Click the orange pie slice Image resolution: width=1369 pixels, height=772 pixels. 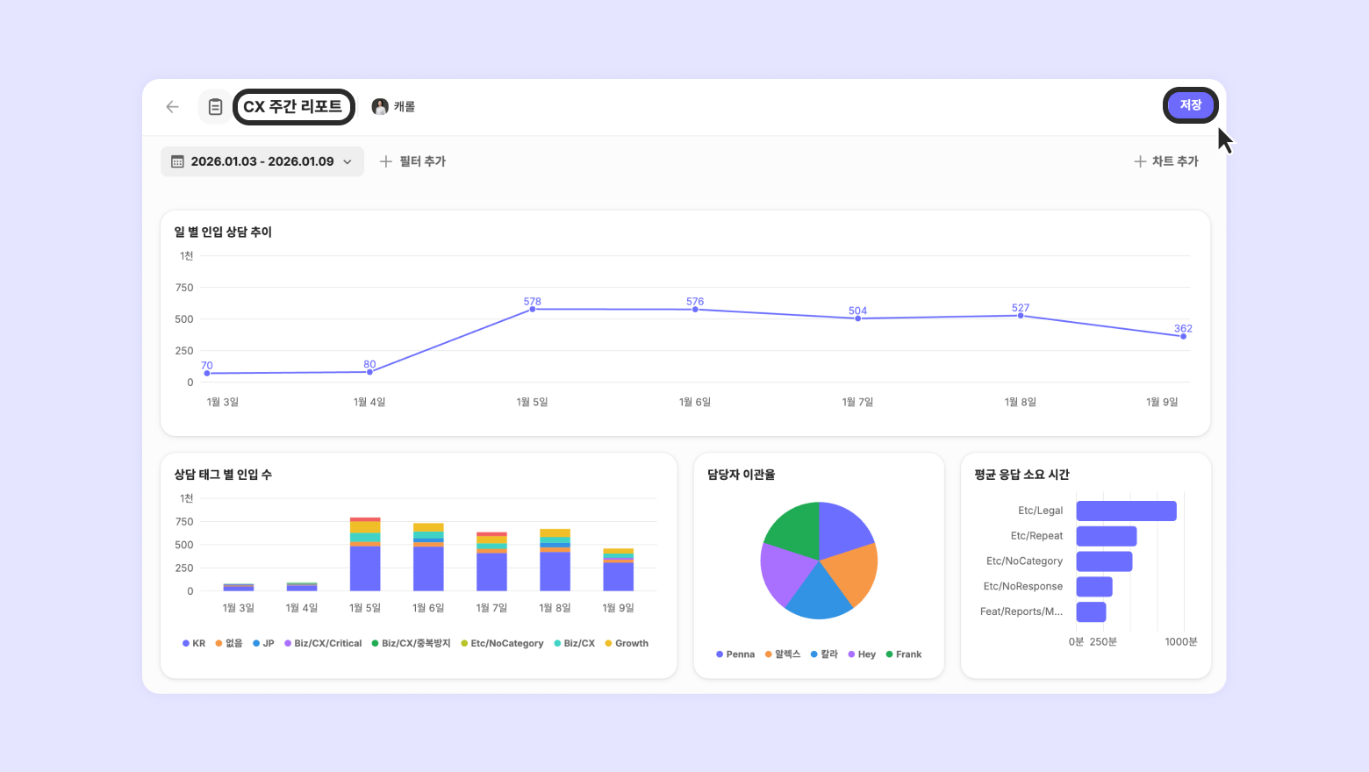851,575
